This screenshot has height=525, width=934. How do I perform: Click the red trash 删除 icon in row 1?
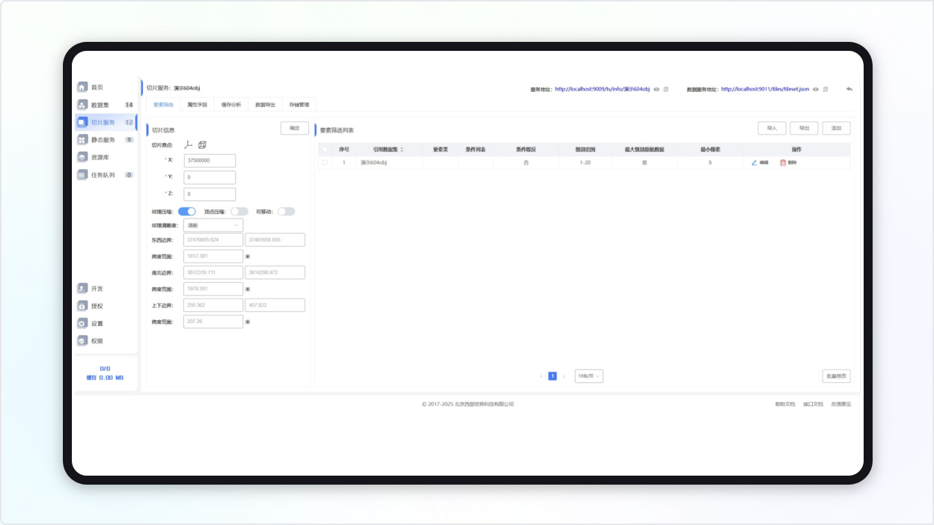pos(783,162)
